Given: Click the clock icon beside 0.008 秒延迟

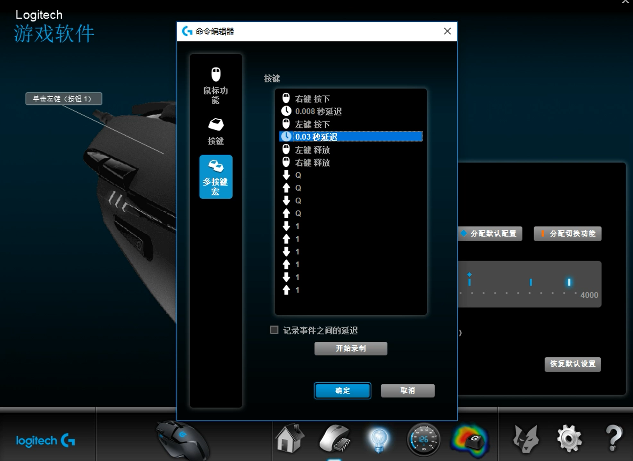Looking at the screenshot, I should pos(286,111).
